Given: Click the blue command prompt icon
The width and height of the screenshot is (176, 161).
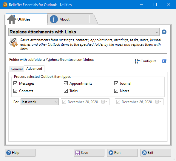Looking at the screenshot, I should (164, 61).
